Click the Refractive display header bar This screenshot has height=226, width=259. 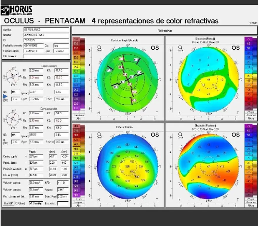click(165, 31)
